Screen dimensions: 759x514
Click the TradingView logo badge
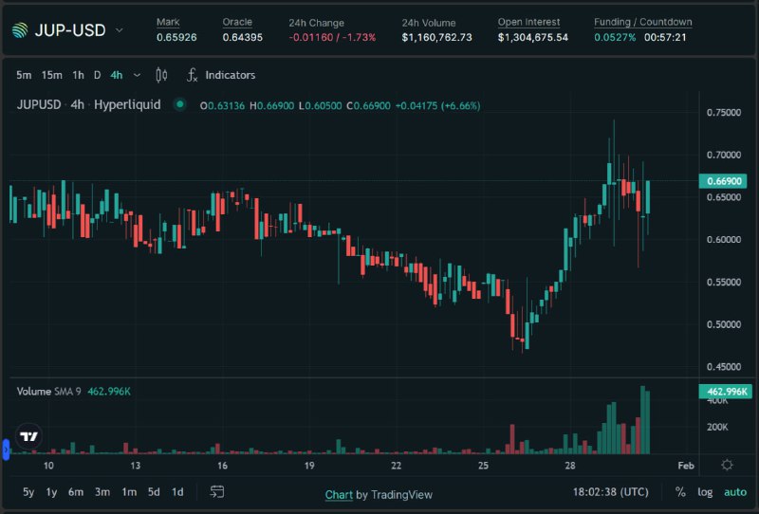(29, 436)
